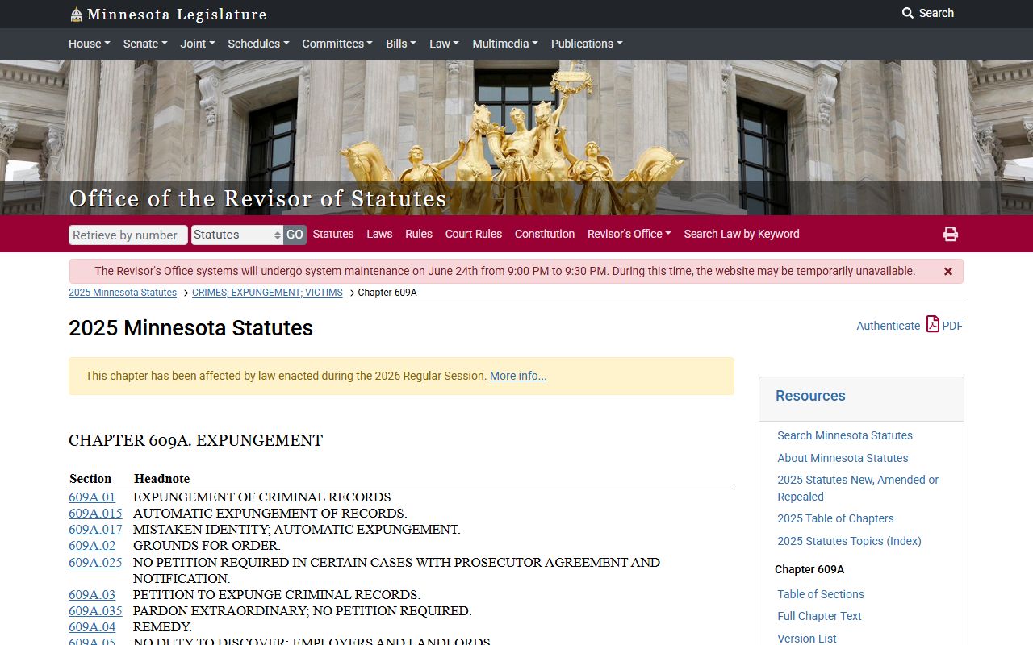Click 'PETITION TO EXPUNGE CRIMINAL RECORDS.' headnote
The width and height of the screenshot is (1033, 645).
tap(277, 595)
